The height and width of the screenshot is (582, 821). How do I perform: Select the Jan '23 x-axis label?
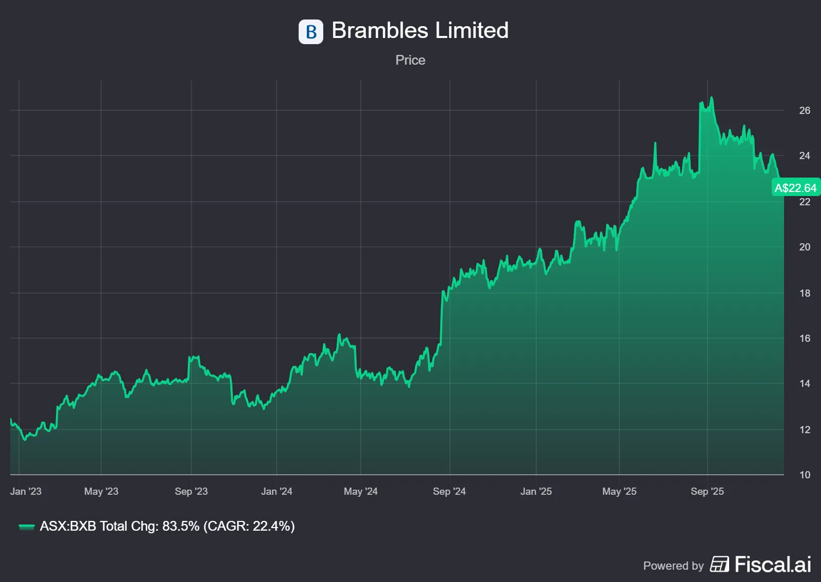(26, 491)
